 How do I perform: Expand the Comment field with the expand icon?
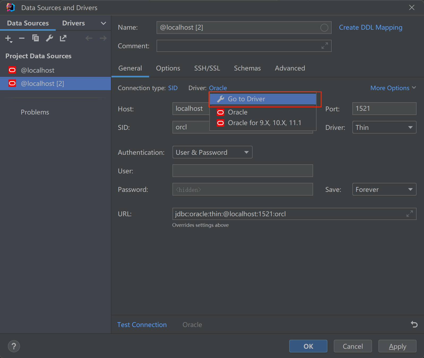tap(325, 46)
